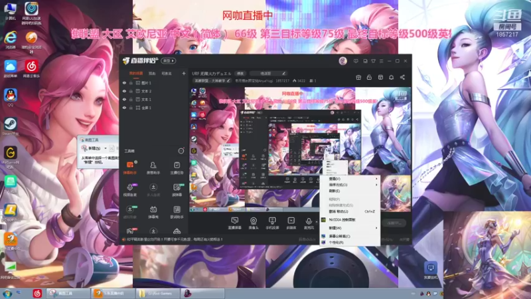Viewport: 531px width, 299px height.
Task: Switch to the second scene tab
Action: click(x=152, y=73)
